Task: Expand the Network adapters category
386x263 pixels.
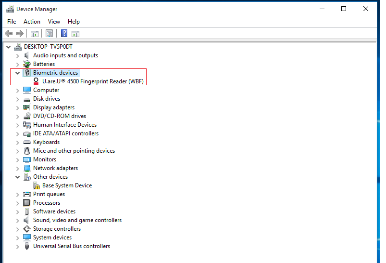Action: coord(18,168)
